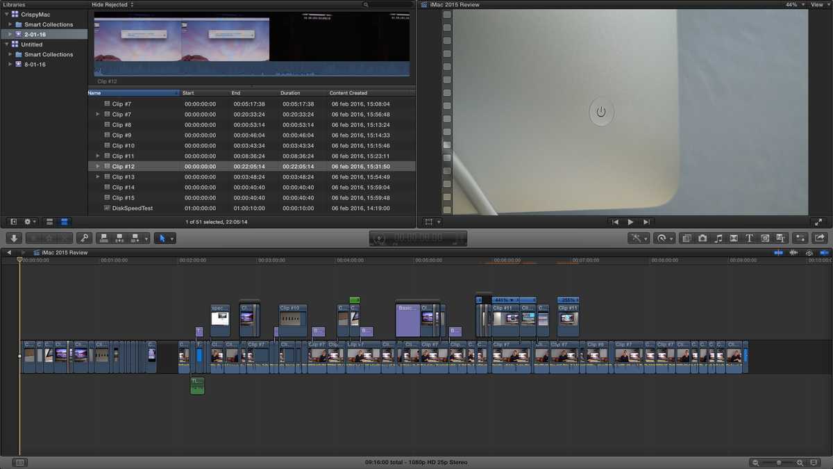The width and height of the screenshot is (833, 469).
Task: Go back in timeline history
Action: [9, 252]
